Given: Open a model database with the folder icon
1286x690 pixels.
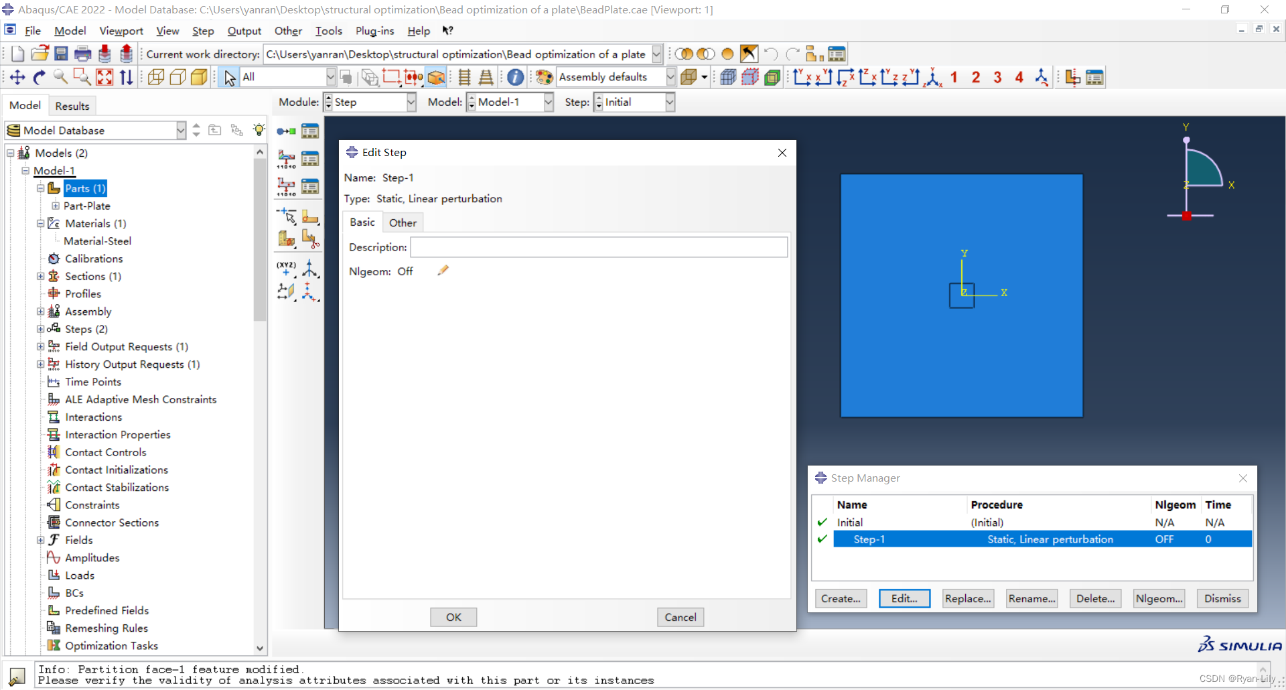Looking at the screenshot, I should 40,54.
